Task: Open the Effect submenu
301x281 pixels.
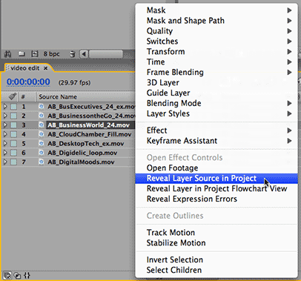Action: click(216, 130)
